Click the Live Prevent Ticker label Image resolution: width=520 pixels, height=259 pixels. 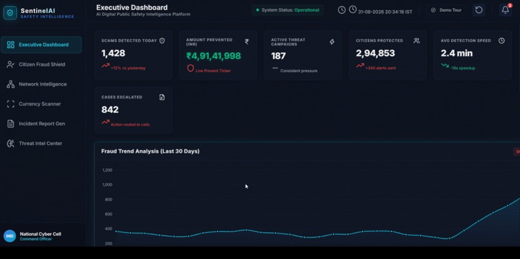[x=213, y=71]
